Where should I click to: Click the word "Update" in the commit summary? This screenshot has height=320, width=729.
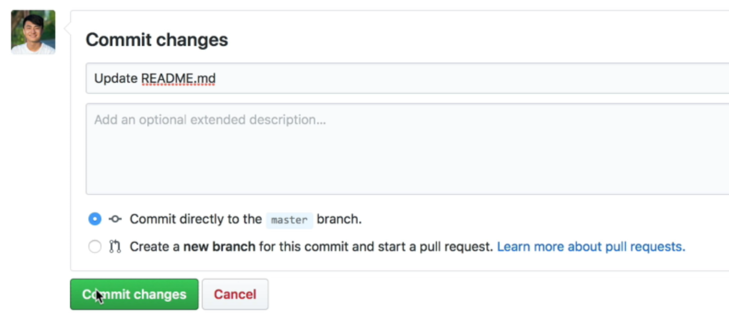[x=116, y=79]
